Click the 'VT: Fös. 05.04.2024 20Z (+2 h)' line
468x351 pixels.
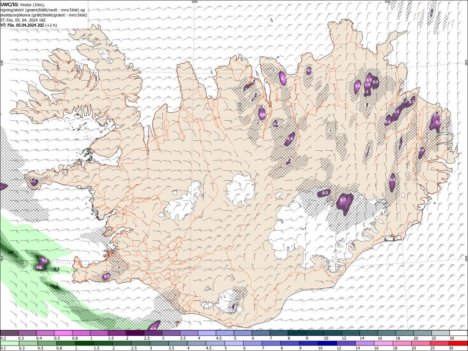[29, 25]
